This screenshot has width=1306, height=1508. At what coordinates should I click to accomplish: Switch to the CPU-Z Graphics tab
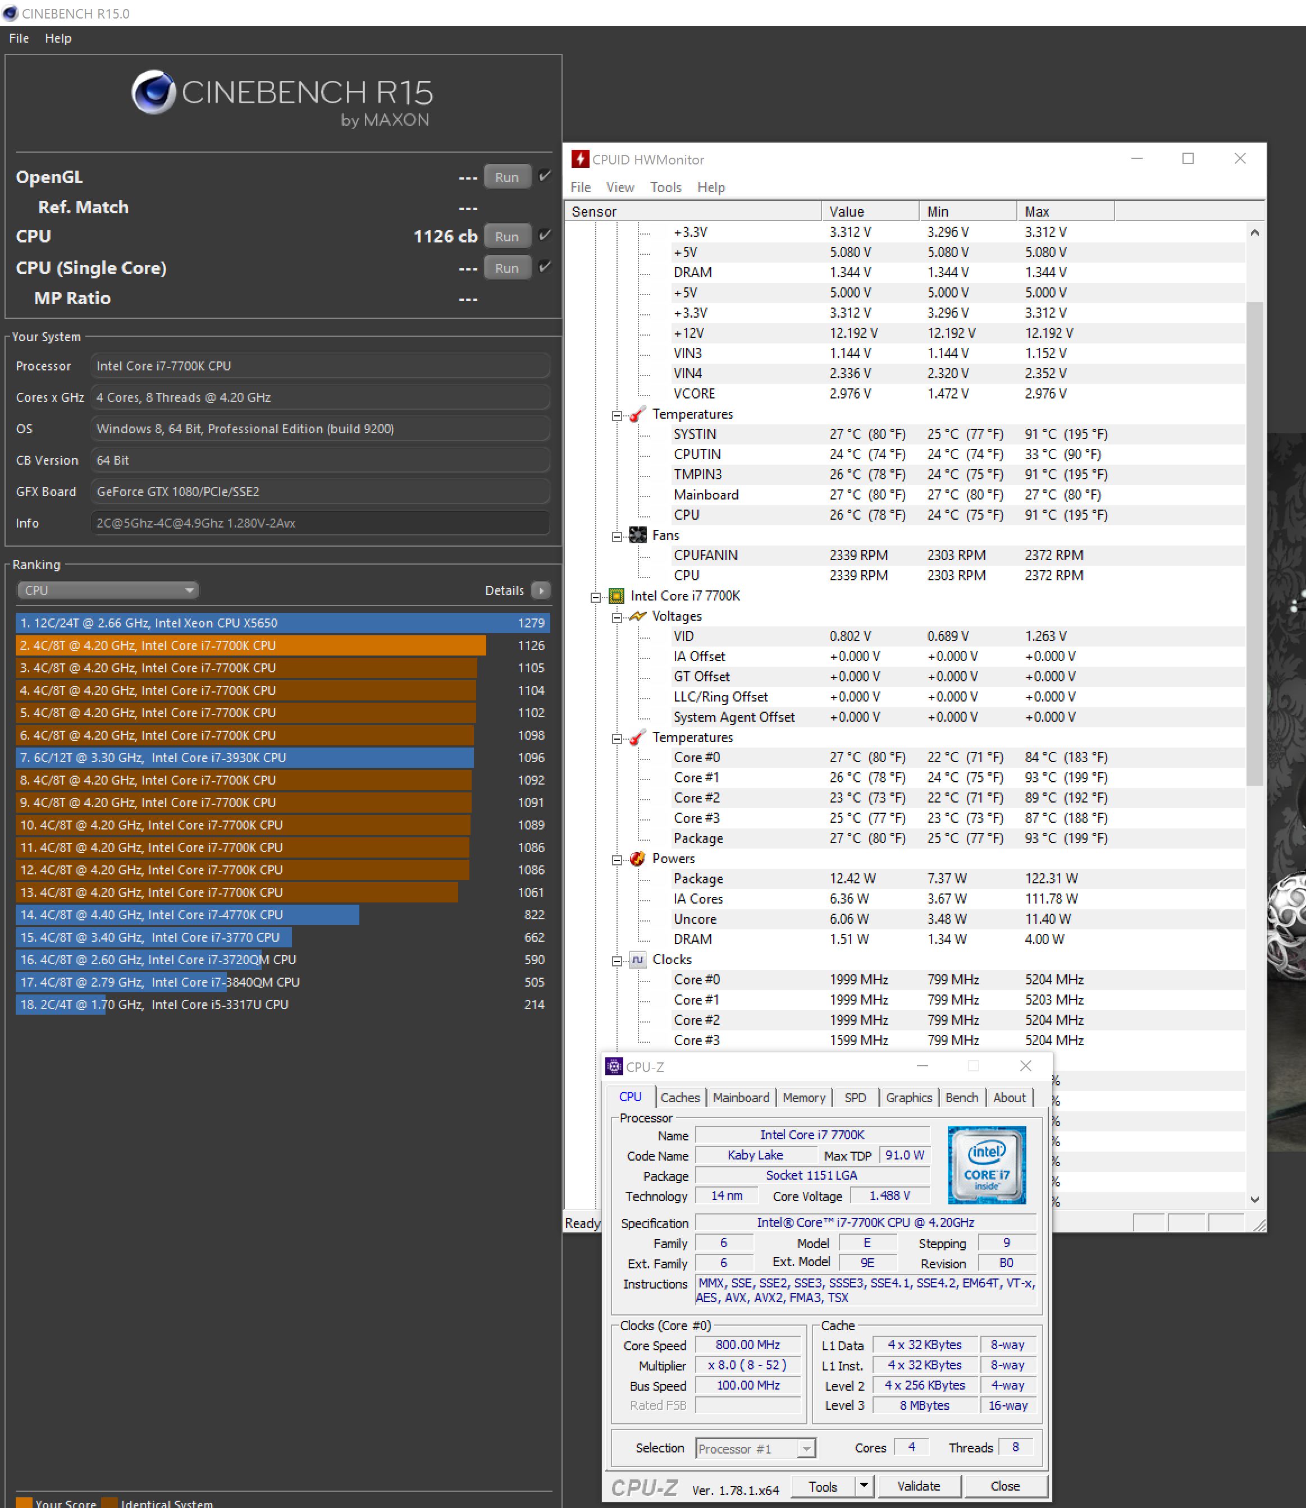pyautogui.click(x=909, y=1098)
